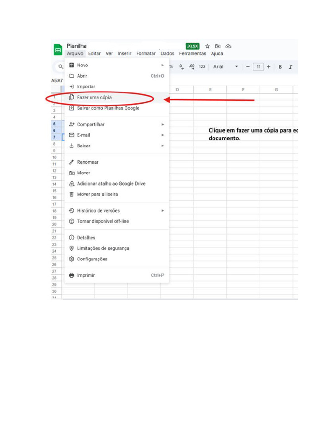Choose Abrir from the file menu

[x=117, y=76]
